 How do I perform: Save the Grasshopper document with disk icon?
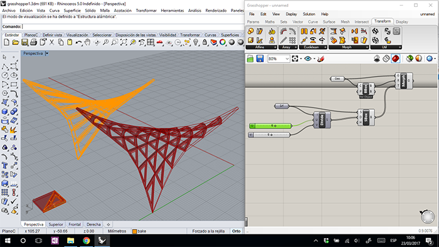(260, 58)
